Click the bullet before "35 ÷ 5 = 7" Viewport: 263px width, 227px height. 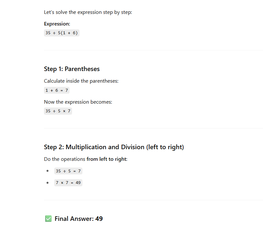[x=47, y=171]
